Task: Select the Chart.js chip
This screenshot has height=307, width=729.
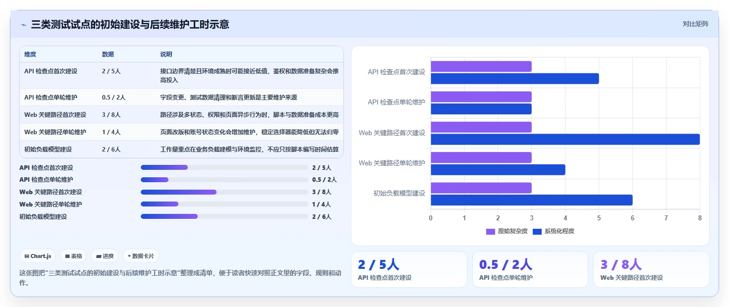Action: [38, 256]
